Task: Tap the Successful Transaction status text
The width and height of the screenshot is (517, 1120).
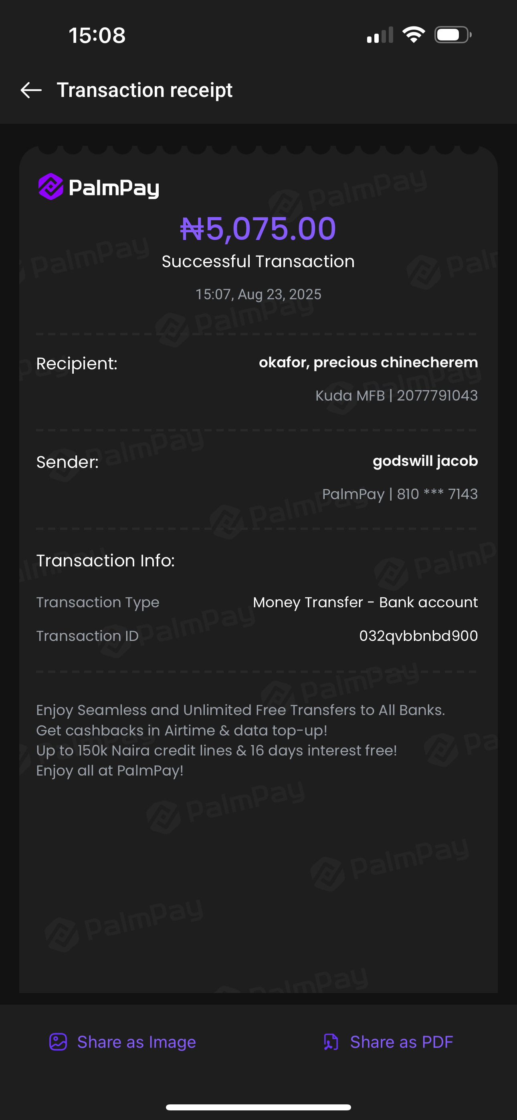Action: click(258, 262)
